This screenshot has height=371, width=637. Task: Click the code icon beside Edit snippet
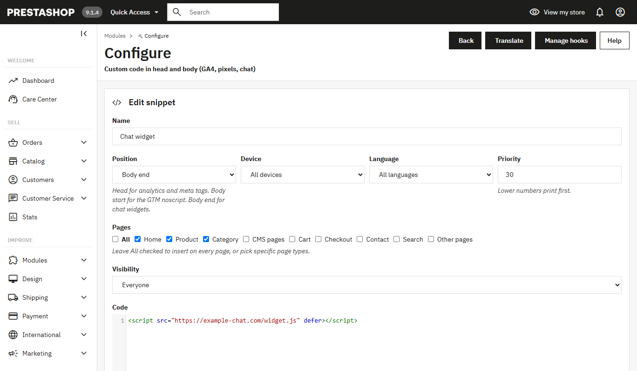117,102
